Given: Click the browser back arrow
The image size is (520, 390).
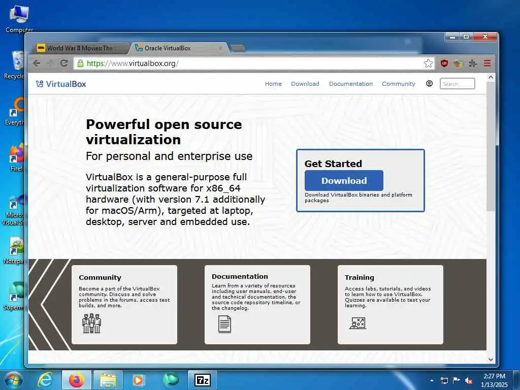Looking at the screenshot, I should click(x=37, y=63).
